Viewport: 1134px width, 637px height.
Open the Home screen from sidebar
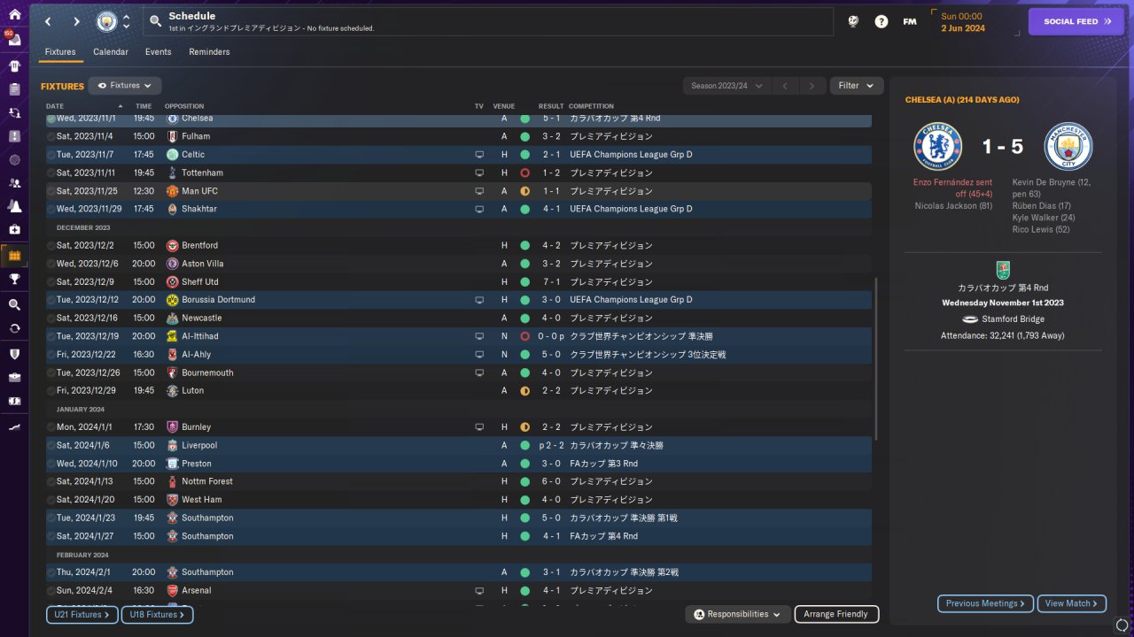tap(14, 14)
